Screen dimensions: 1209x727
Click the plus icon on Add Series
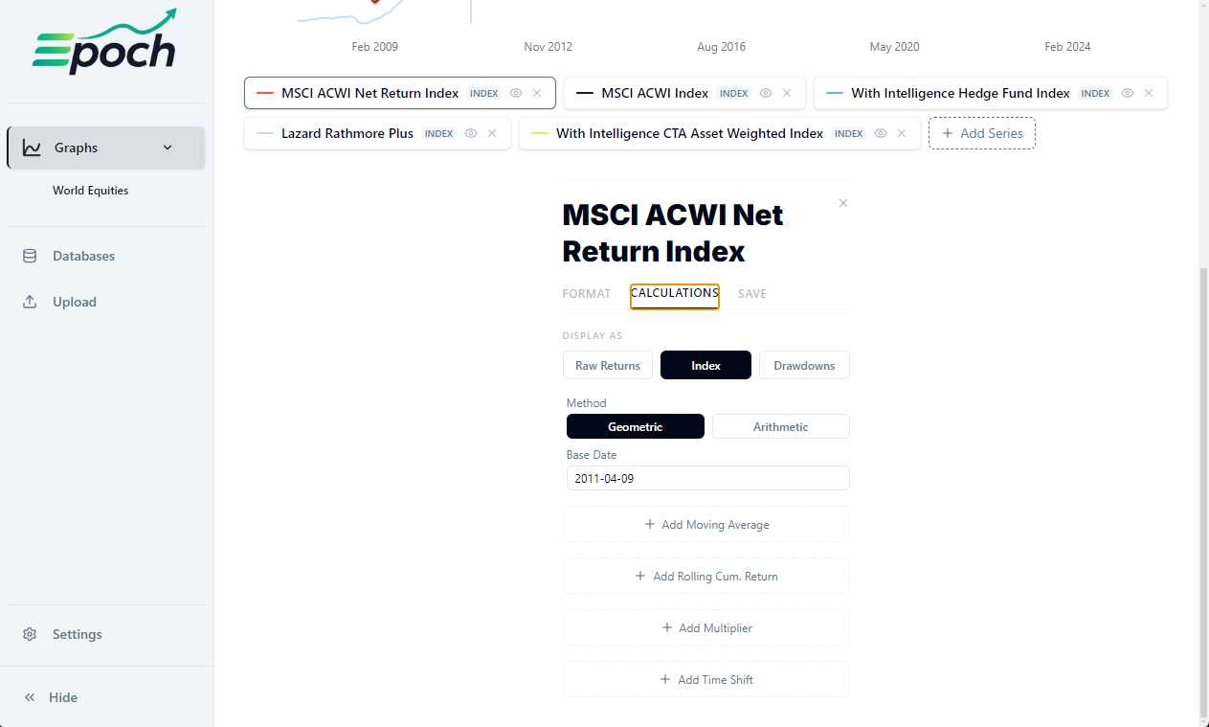click(x=948, y=133)
